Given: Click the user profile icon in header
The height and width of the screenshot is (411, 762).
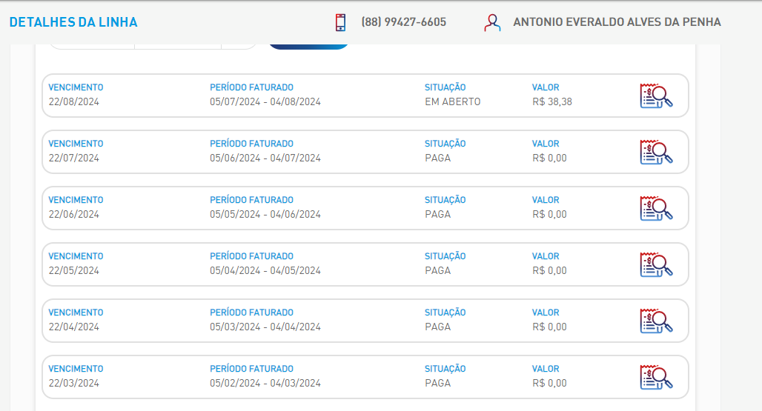Looking at the screenshot, I should tap(492, 22).
